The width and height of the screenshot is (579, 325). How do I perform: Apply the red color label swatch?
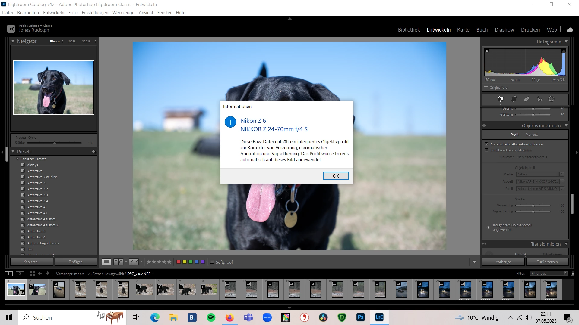[179, 262]
